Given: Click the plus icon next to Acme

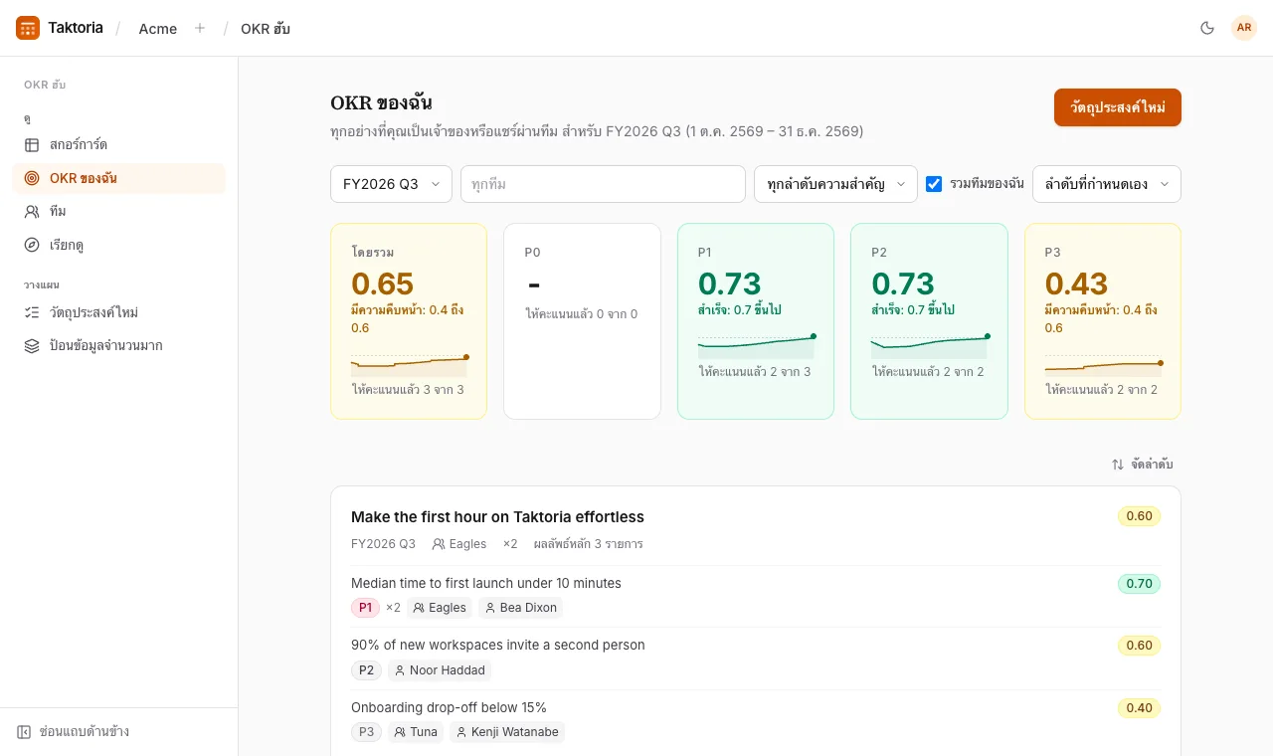Looking at the screenshot, I should click(x=200, y=28).
